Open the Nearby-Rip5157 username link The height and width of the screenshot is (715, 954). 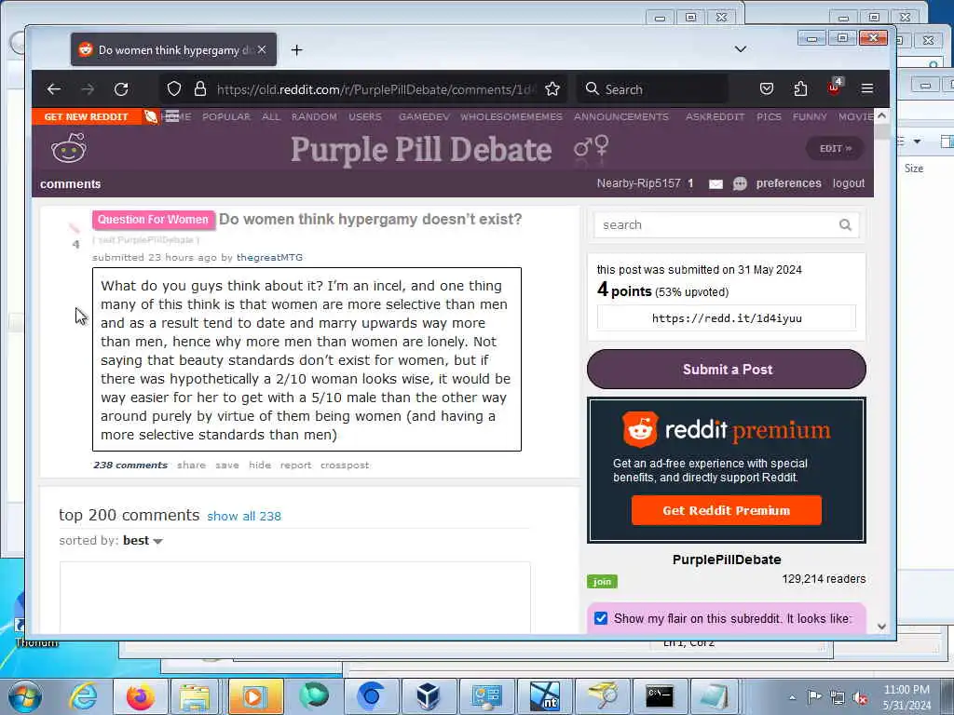tap(638, 183)
